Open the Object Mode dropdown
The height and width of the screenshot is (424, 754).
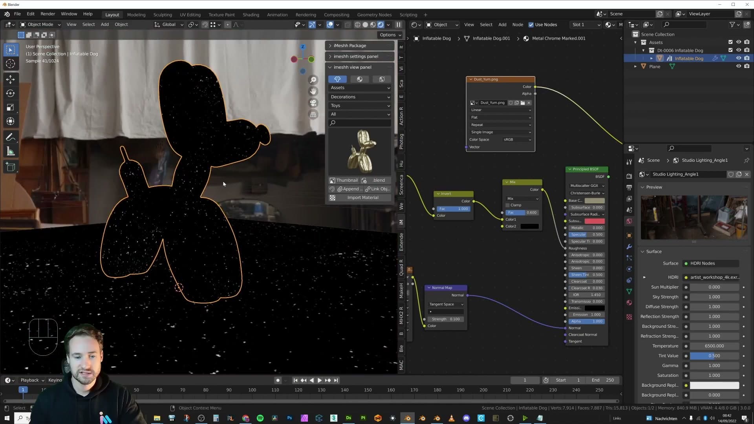pos(40,24)
